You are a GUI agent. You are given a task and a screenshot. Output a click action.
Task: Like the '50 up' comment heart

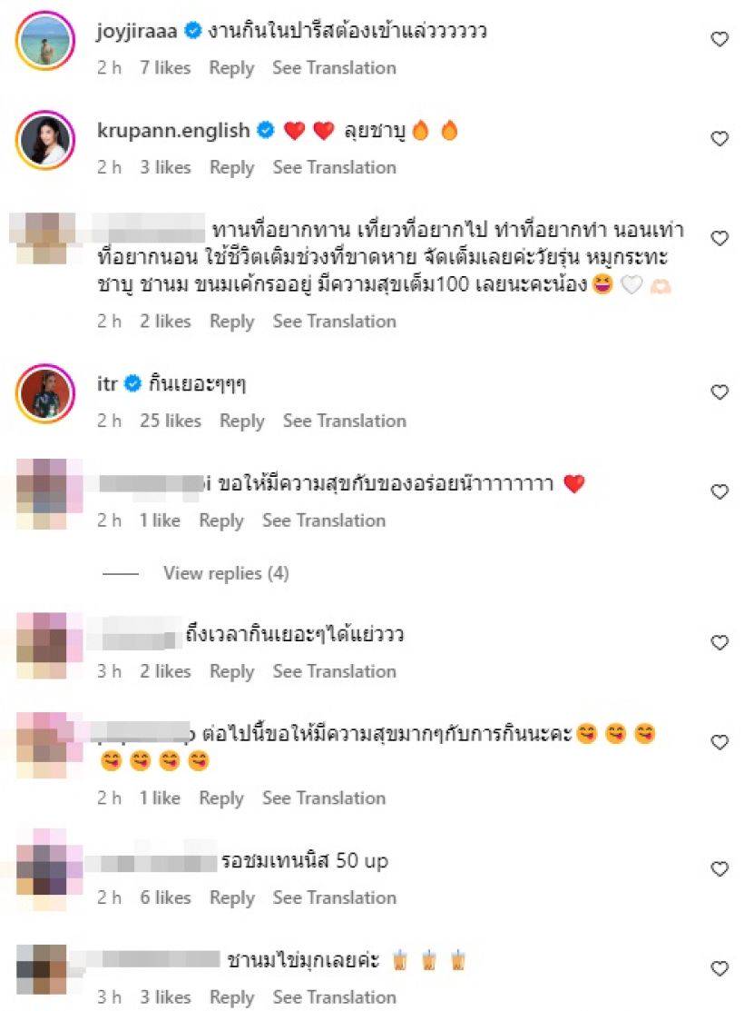pos(720,869)
